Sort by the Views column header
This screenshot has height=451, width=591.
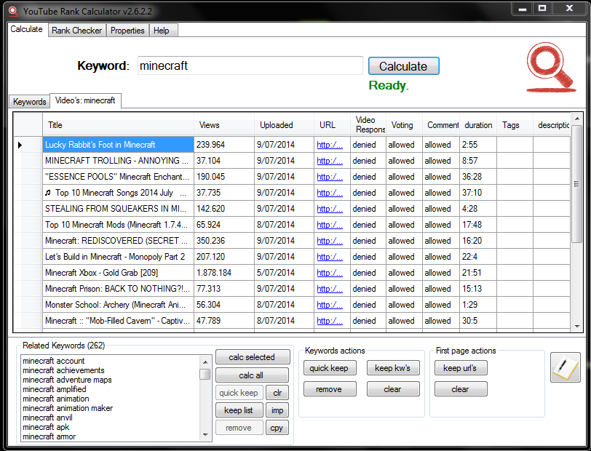pos(224,125)
